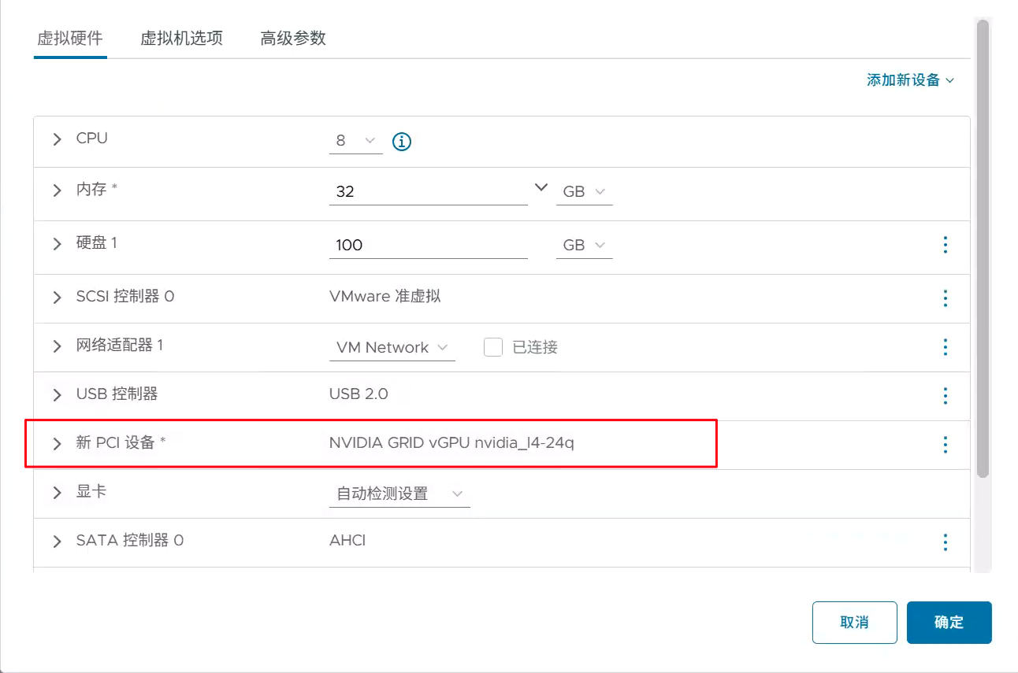Image resolution: width=1018 pixels, height=673 pixels.
Task: Click the 取消 button
Action: point(854,623)
